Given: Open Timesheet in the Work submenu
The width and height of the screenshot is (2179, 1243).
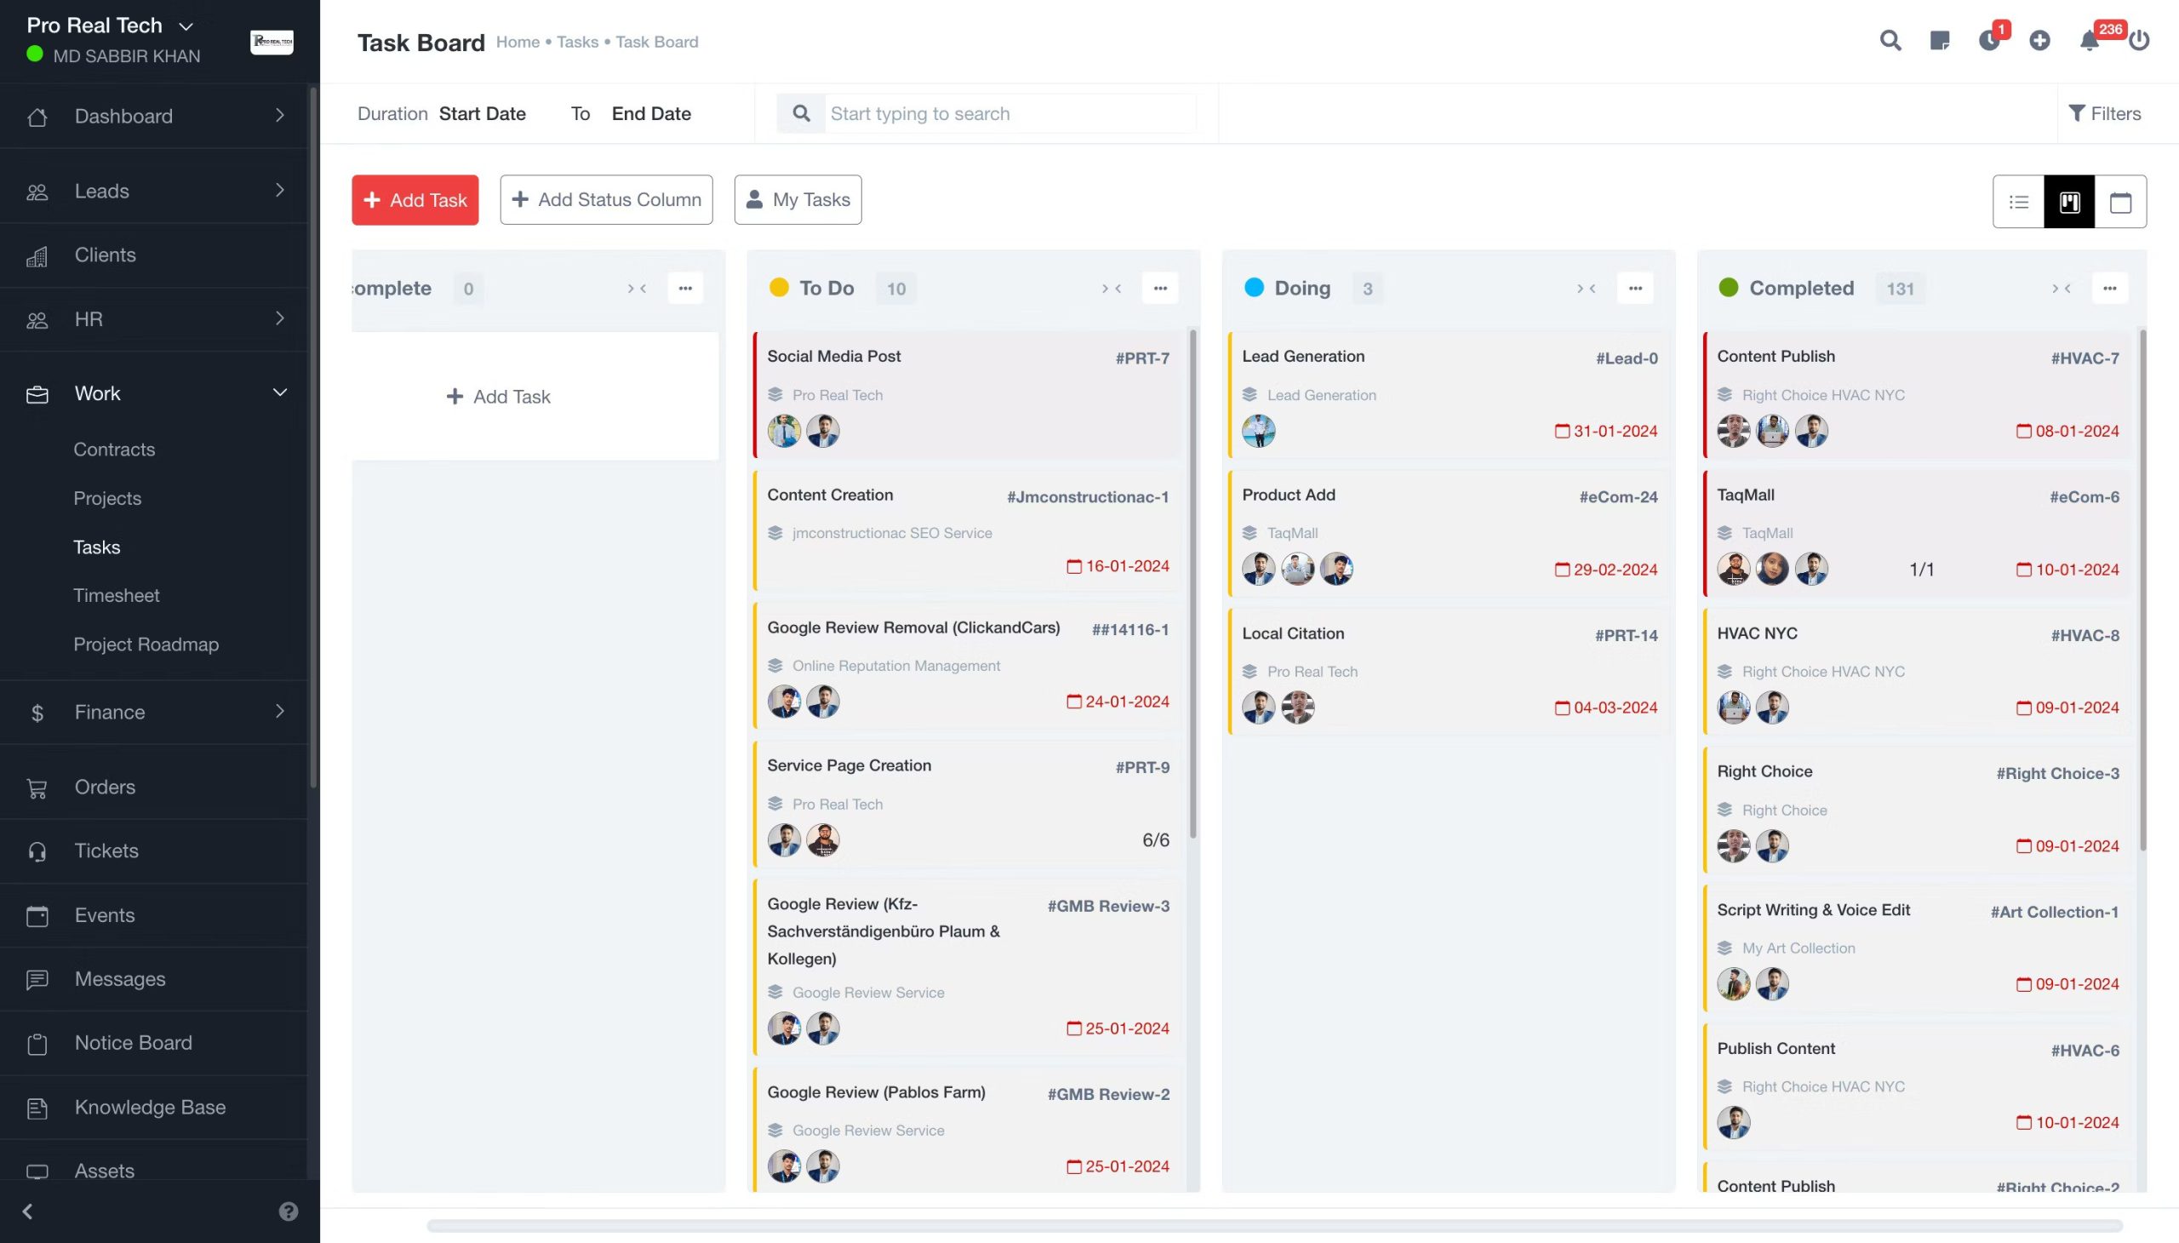Looking at the screenshot, I should [116, 595].
